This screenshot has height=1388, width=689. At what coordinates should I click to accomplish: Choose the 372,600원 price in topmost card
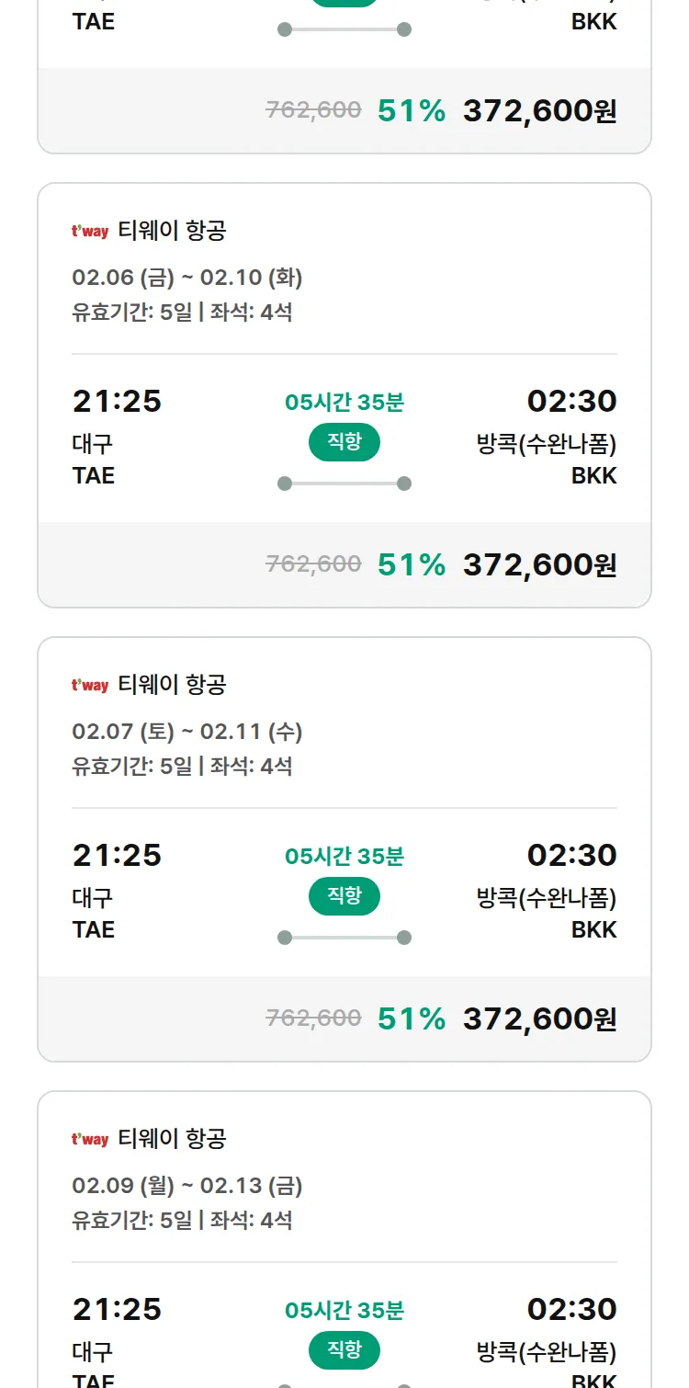539,110
